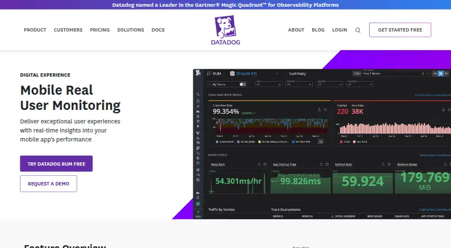Click the Shop.ist iOS app icon
Image resolution: width=451 pixels, height=248 pixels.
pyautogui.click(x=232, y=74)
